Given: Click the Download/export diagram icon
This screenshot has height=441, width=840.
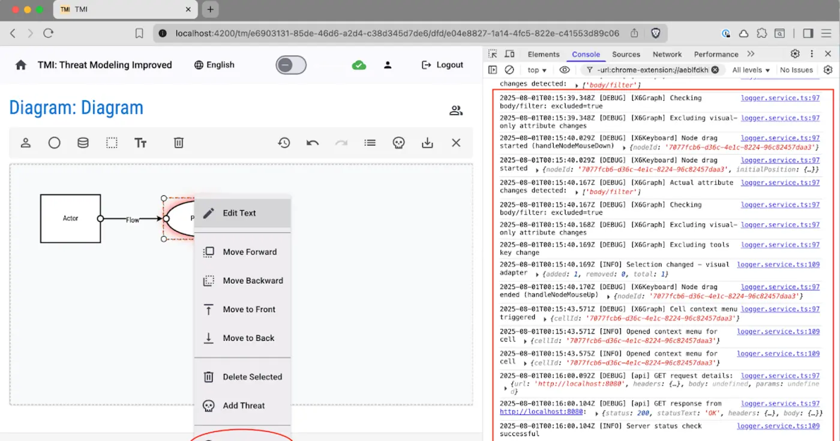Looking at the screenshot, I should click(427, 143).
